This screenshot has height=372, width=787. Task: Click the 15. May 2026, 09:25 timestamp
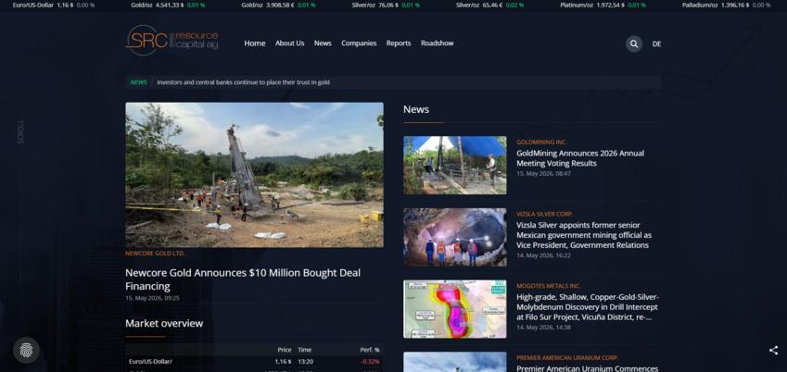tap(152, 298)
